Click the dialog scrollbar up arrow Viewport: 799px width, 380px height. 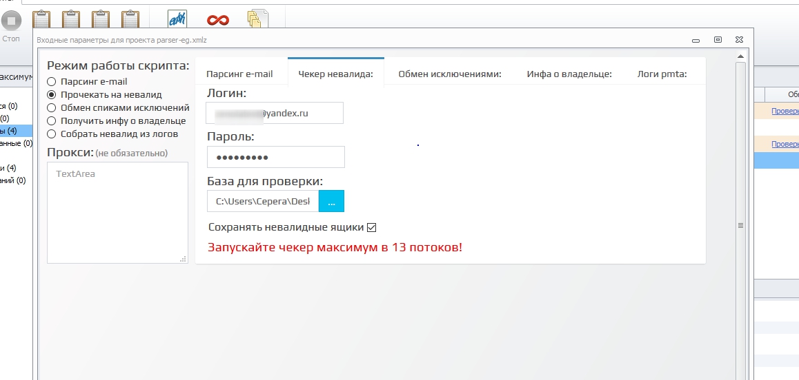[740, 56]
